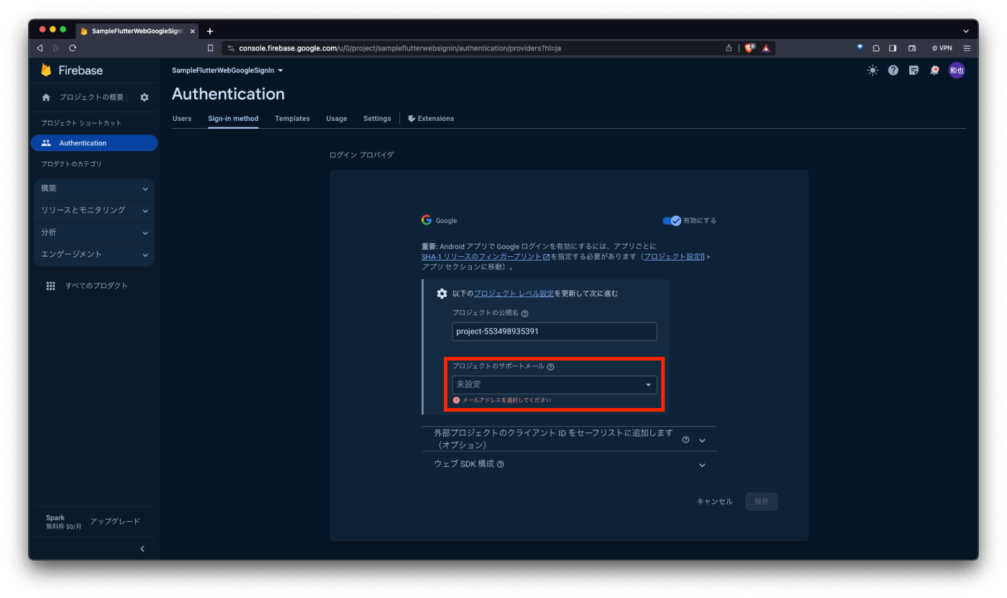Click the help icon beside プロジェクトのサポートメール

click(x=550, y=366)
